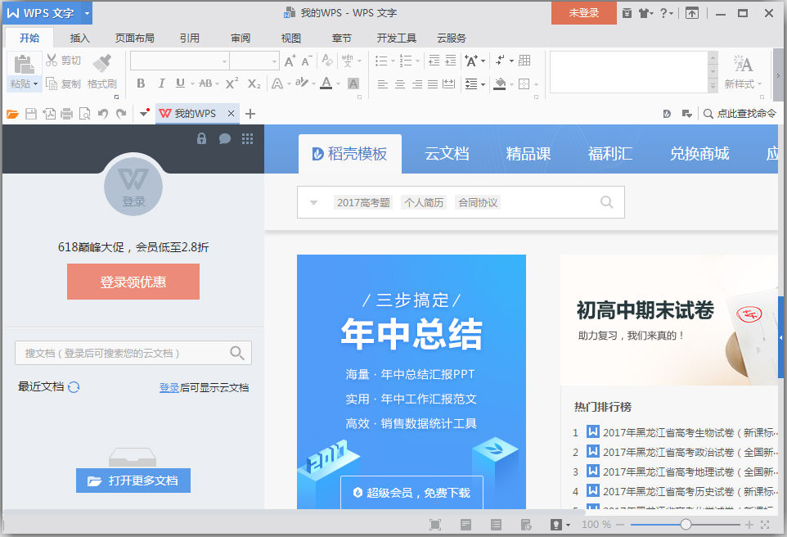Click the Decrease font size icon
Viewport: 787px width, 537px height.
[x=307, y=61]
